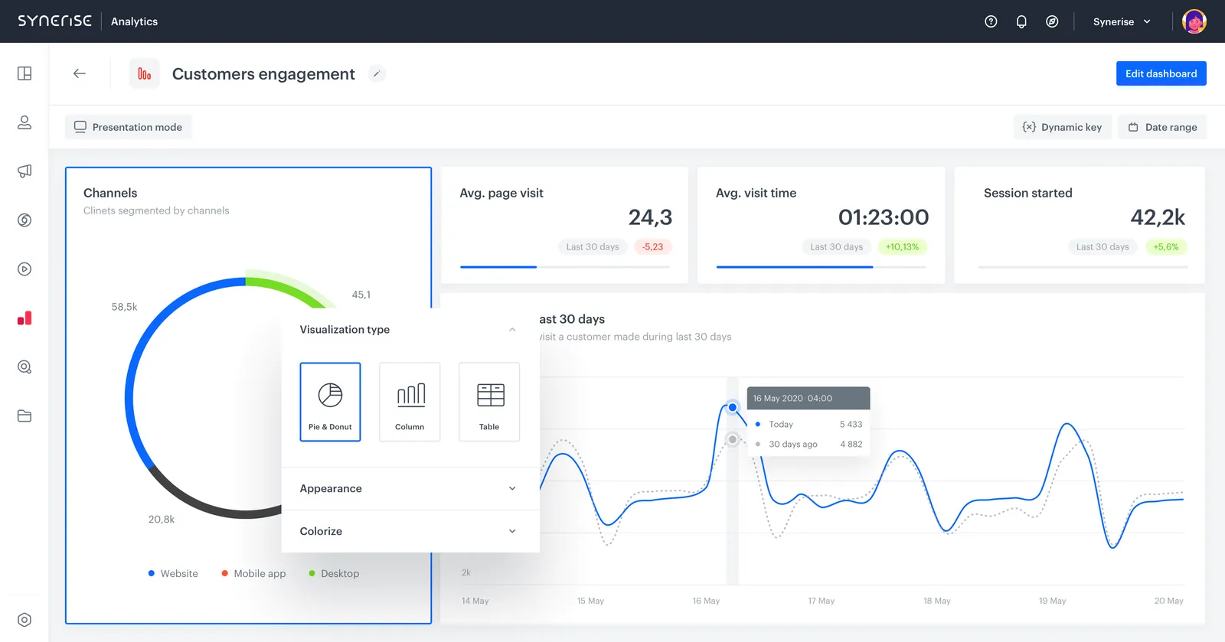The width and height of the screenshot is (1225, 642).
Task: Click Last 30 days tag in Session started
Action: click(1102, 247)
